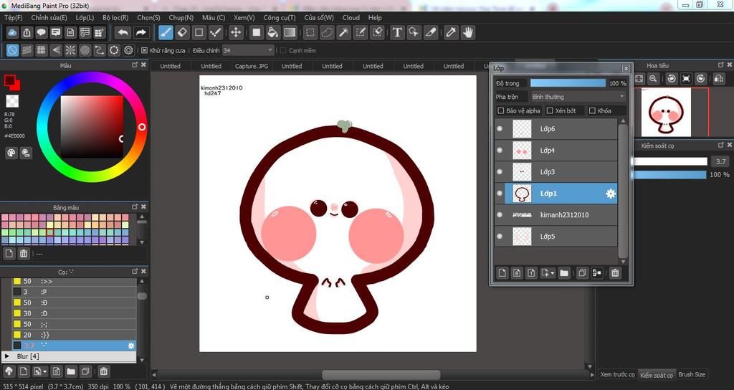Viewport: 734px width, 390px height.
Task: Open the Tệp(F) menu
Action: (13, 17)
